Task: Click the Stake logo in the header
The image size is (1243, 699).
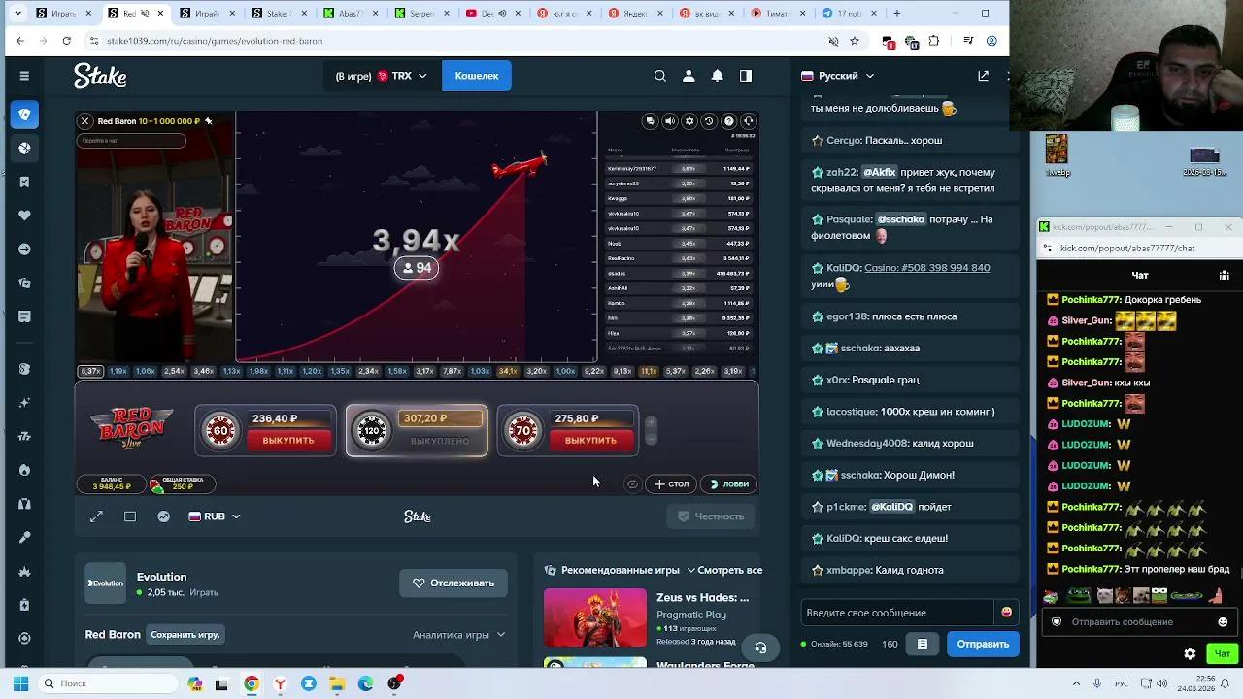Action: (100, 76)
